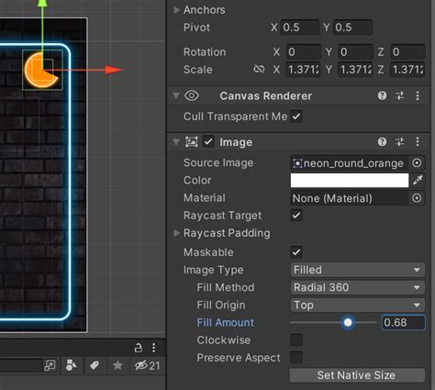The width and height of the screenshot is (435, 390).
Task: Open the Source Image object picker
Action: 417,163
